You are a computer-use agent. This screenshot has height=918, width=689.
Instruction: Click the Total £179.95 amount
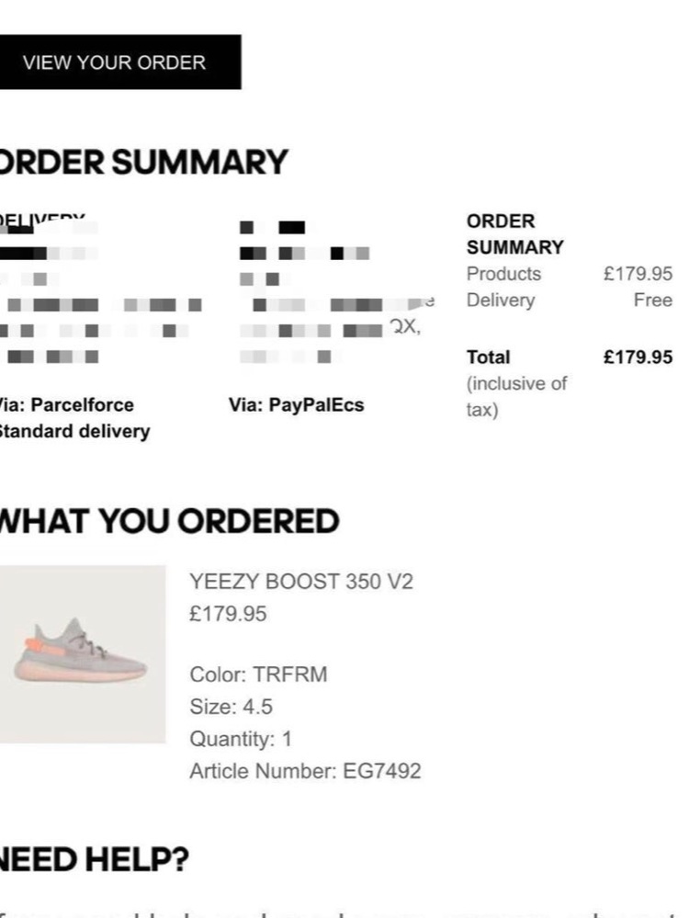638,357
